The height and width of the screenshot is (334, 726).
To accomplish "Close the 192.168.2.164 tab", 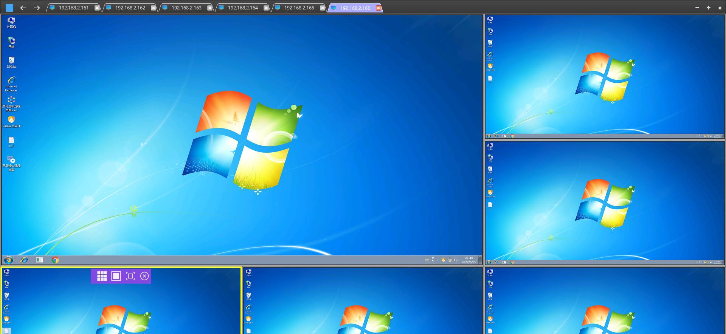I will (x=266, y=8).
